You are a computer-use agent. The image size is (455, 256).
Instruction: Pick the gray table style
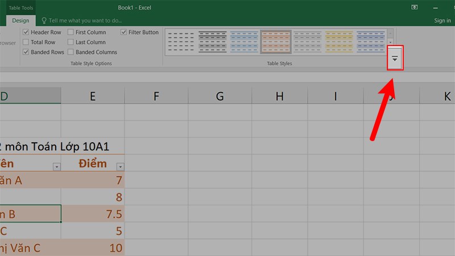point(307,41)
